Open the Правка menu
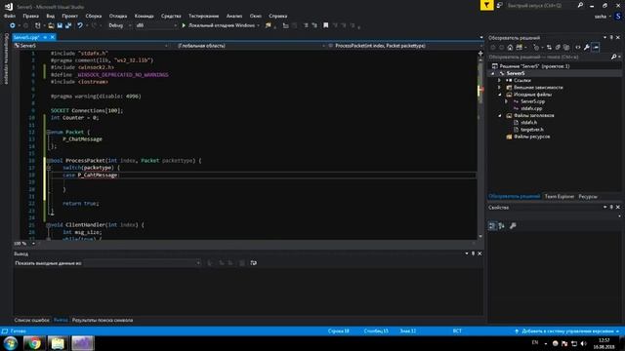 [x=30, y=16]
